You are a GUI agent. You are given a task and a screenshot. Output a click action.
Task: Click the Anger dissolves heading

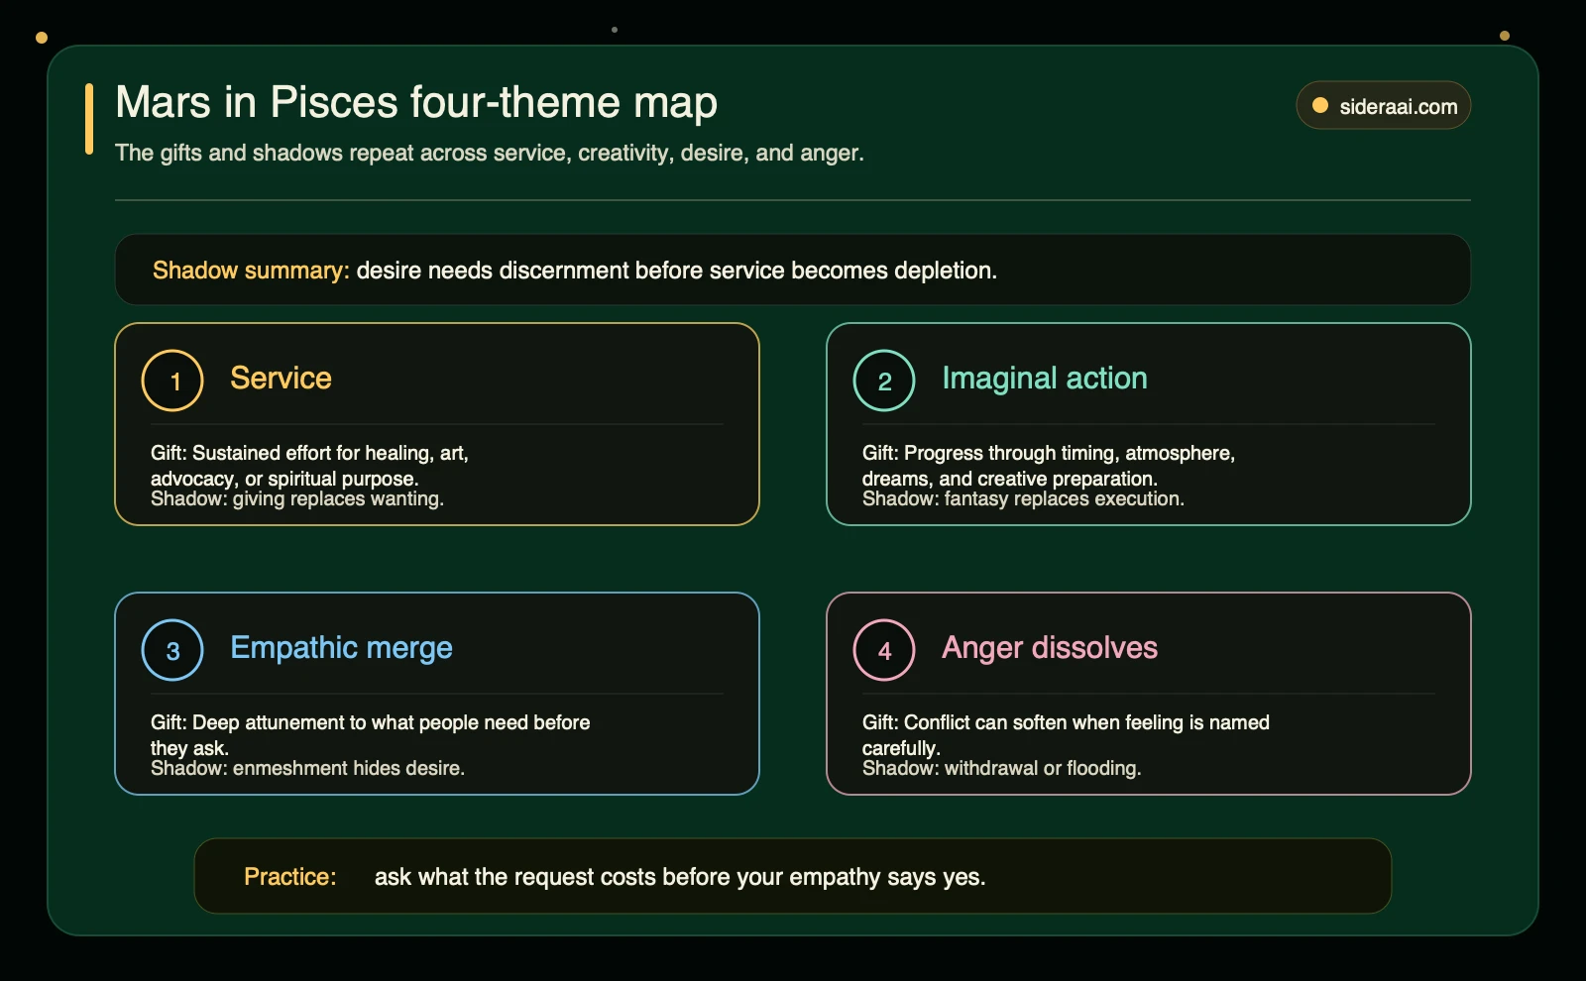[1050, 647]
